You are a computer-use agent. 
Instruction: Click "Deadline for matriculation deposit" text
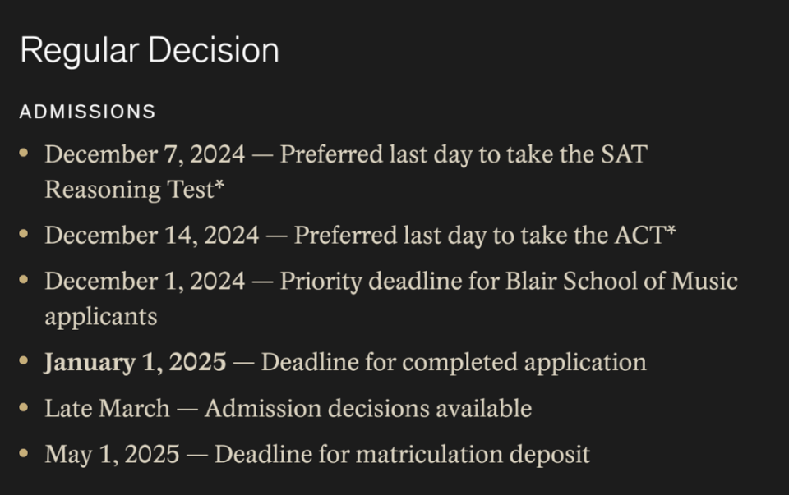(x=402, y=454)
